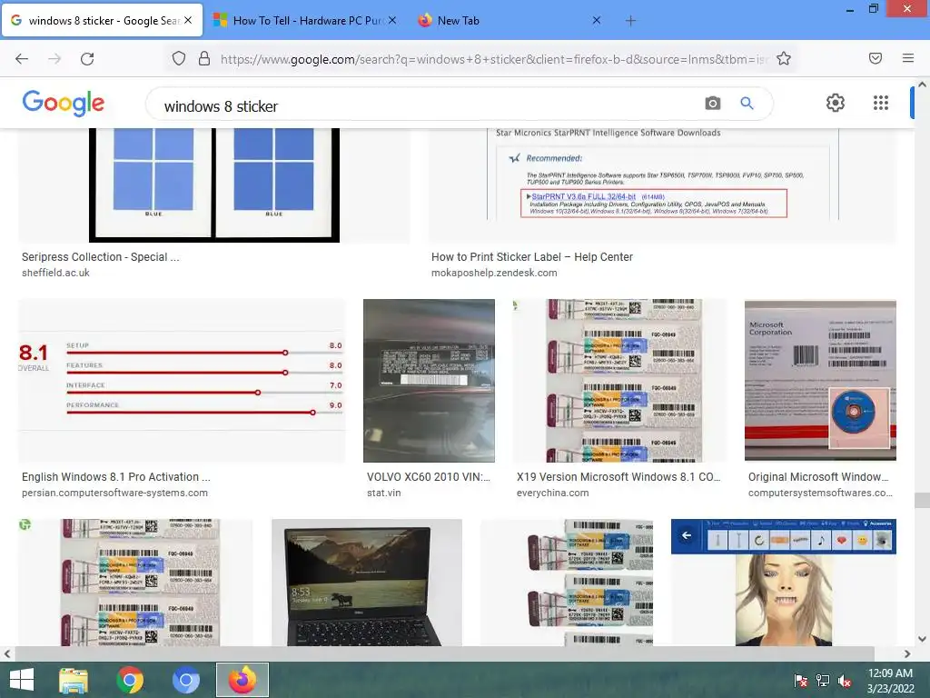Open sheffield.ac.uk source link

(55, 273)
